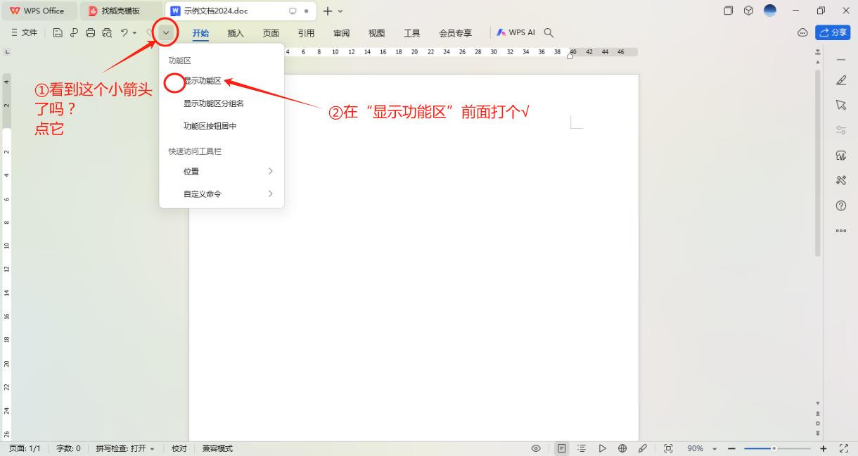Open the user avatar profile
Viewport: 858px width, 456px height.
(770, 11)
